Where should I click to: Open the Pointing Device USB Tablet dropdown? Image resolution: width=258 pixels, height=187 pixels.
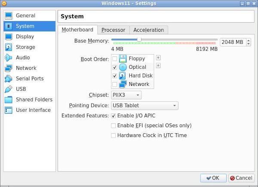coord(144,106)
